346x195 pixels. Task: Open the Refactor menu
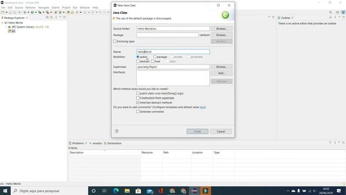click(x=30, y=8)
